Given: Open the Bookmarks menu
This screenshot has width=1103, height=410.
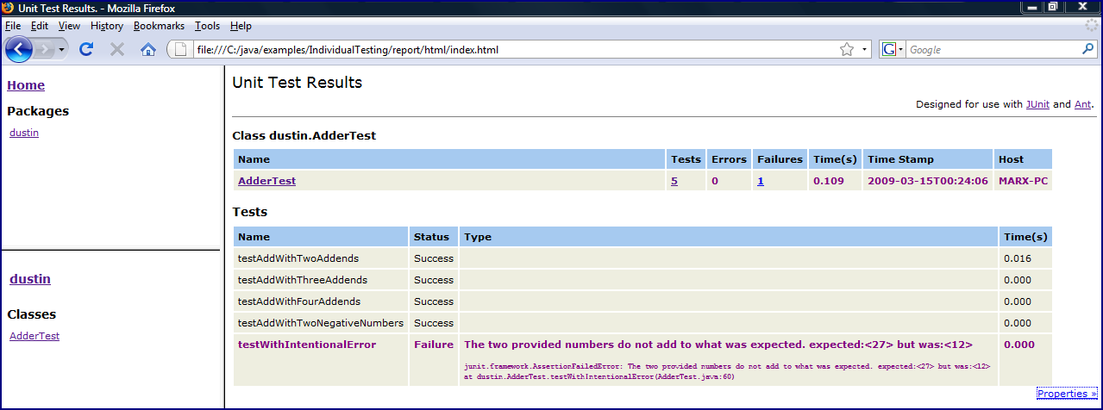Looking at the screenshot, I should tap(159, 26).
